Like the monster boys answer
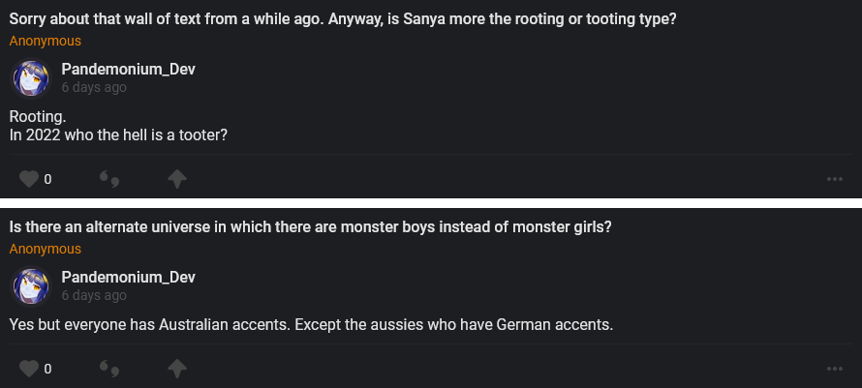 coord(29,369)
